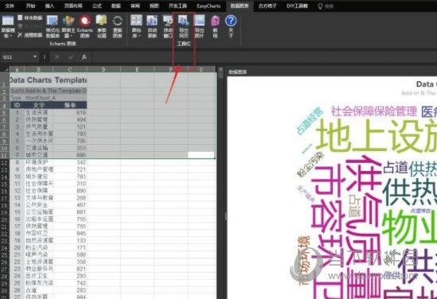
Task: Open the 教程 tutorial book icon
Action: (x=215, y=21)
